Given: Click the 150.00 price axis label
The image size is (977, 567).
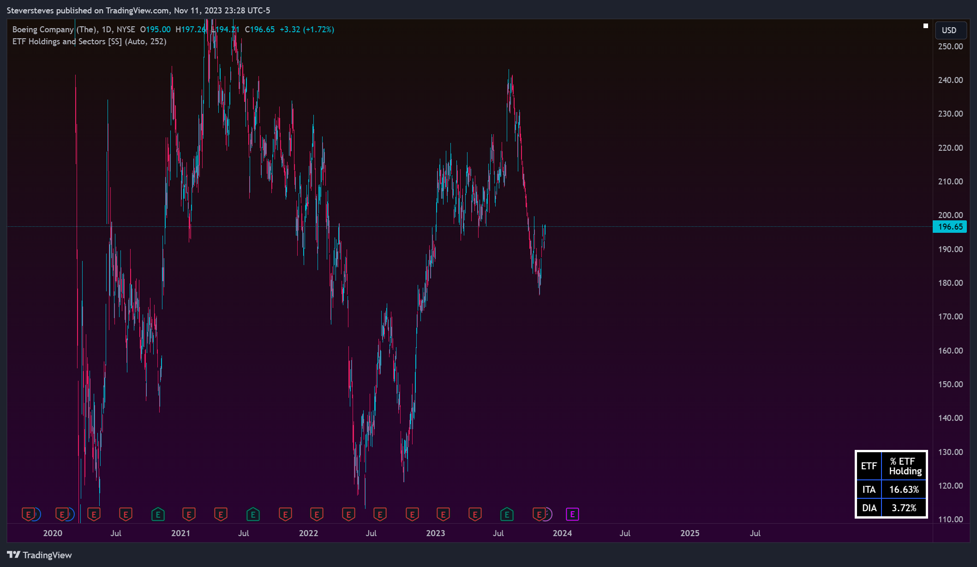Looking at the screenshot, I should pyautogui.click(x=950, y=384).
